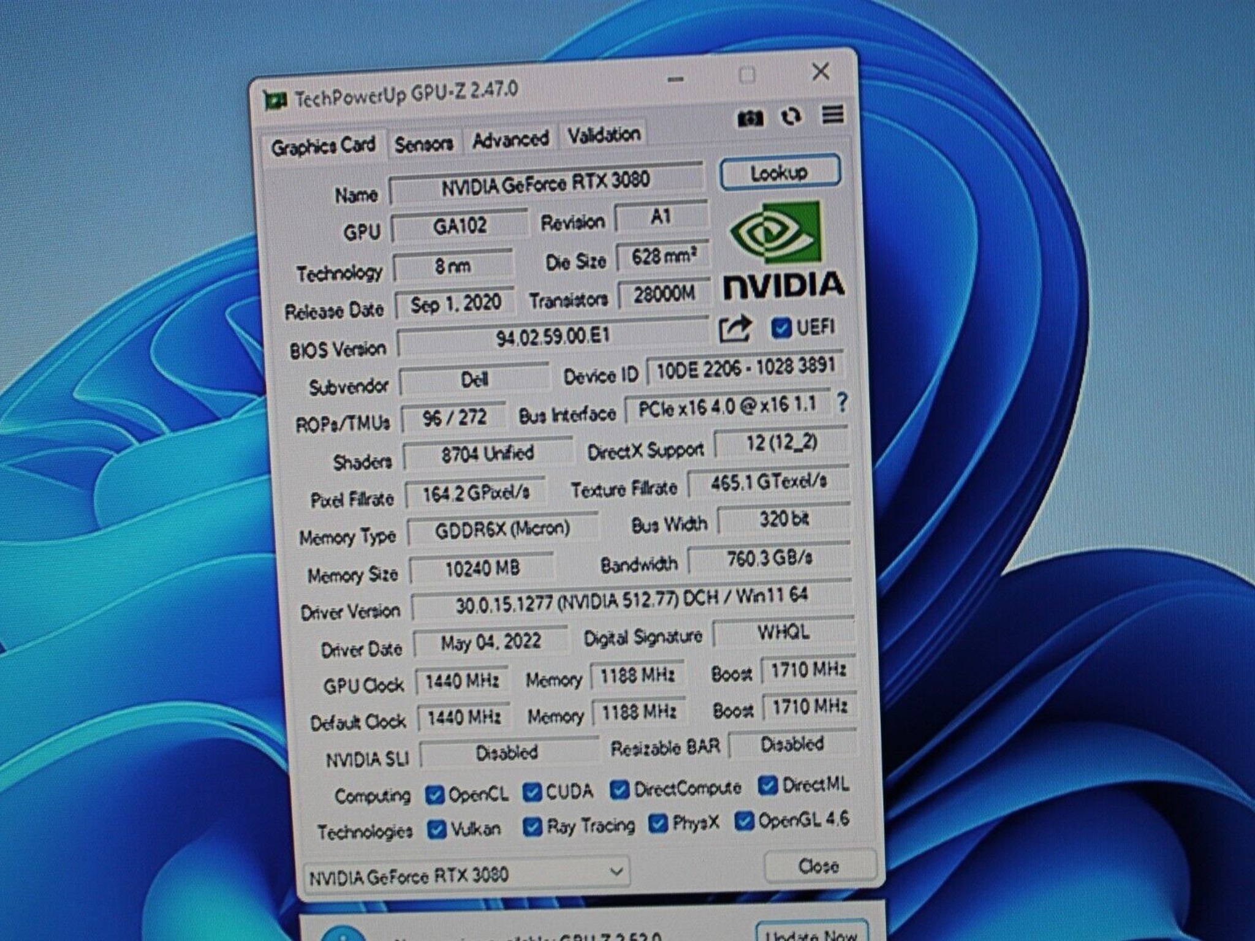
Task: Click the BIOS Version field
Action: [552, 337]
